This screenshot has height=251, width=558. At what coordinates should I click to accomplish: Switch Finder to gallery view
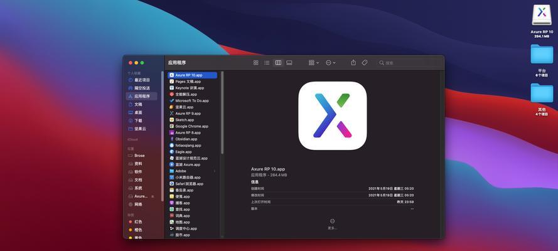289,63
